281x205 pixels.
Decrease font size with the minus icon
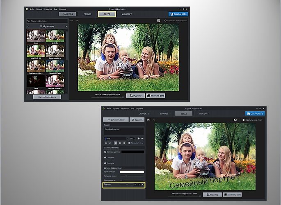(x=142, y=139)
